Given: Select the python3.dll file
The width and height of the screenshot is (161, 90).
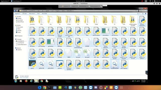Looking at the screenshot, I should tap(42, 64).
